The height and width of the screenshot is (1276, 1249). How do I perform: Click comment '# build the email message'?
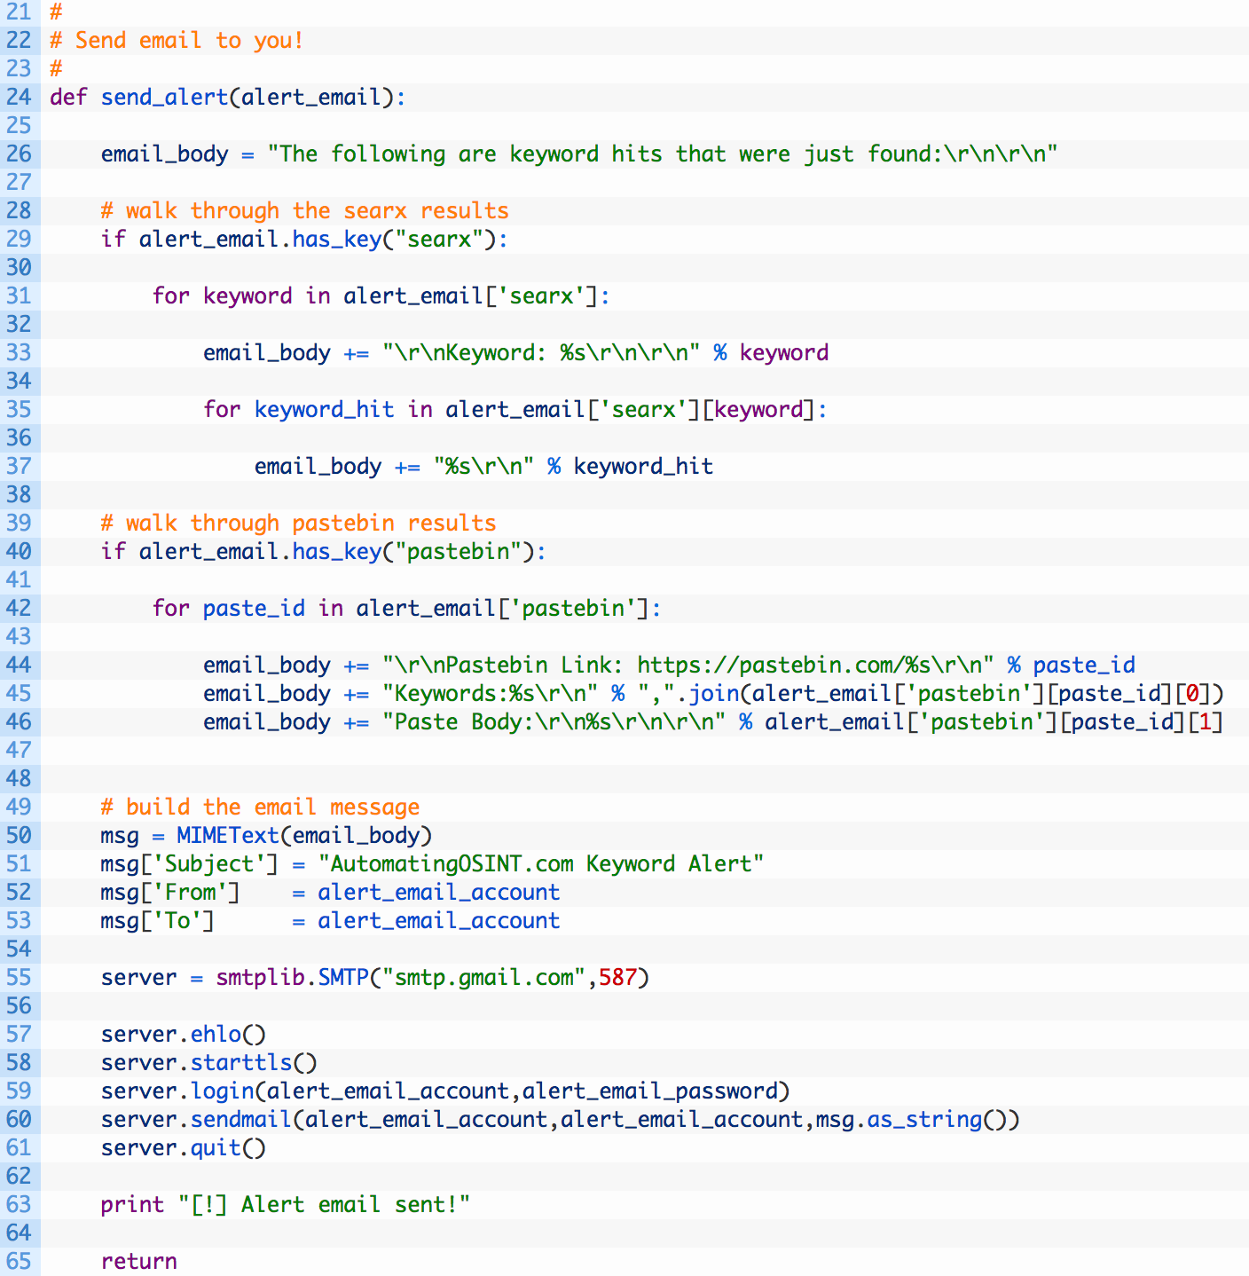tap(260, 807)
